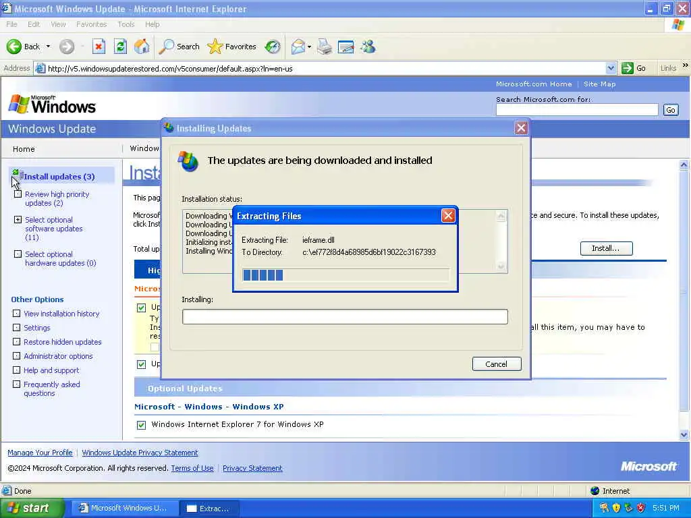
Task: Open the Favorites menu
Action: [91, 24]
